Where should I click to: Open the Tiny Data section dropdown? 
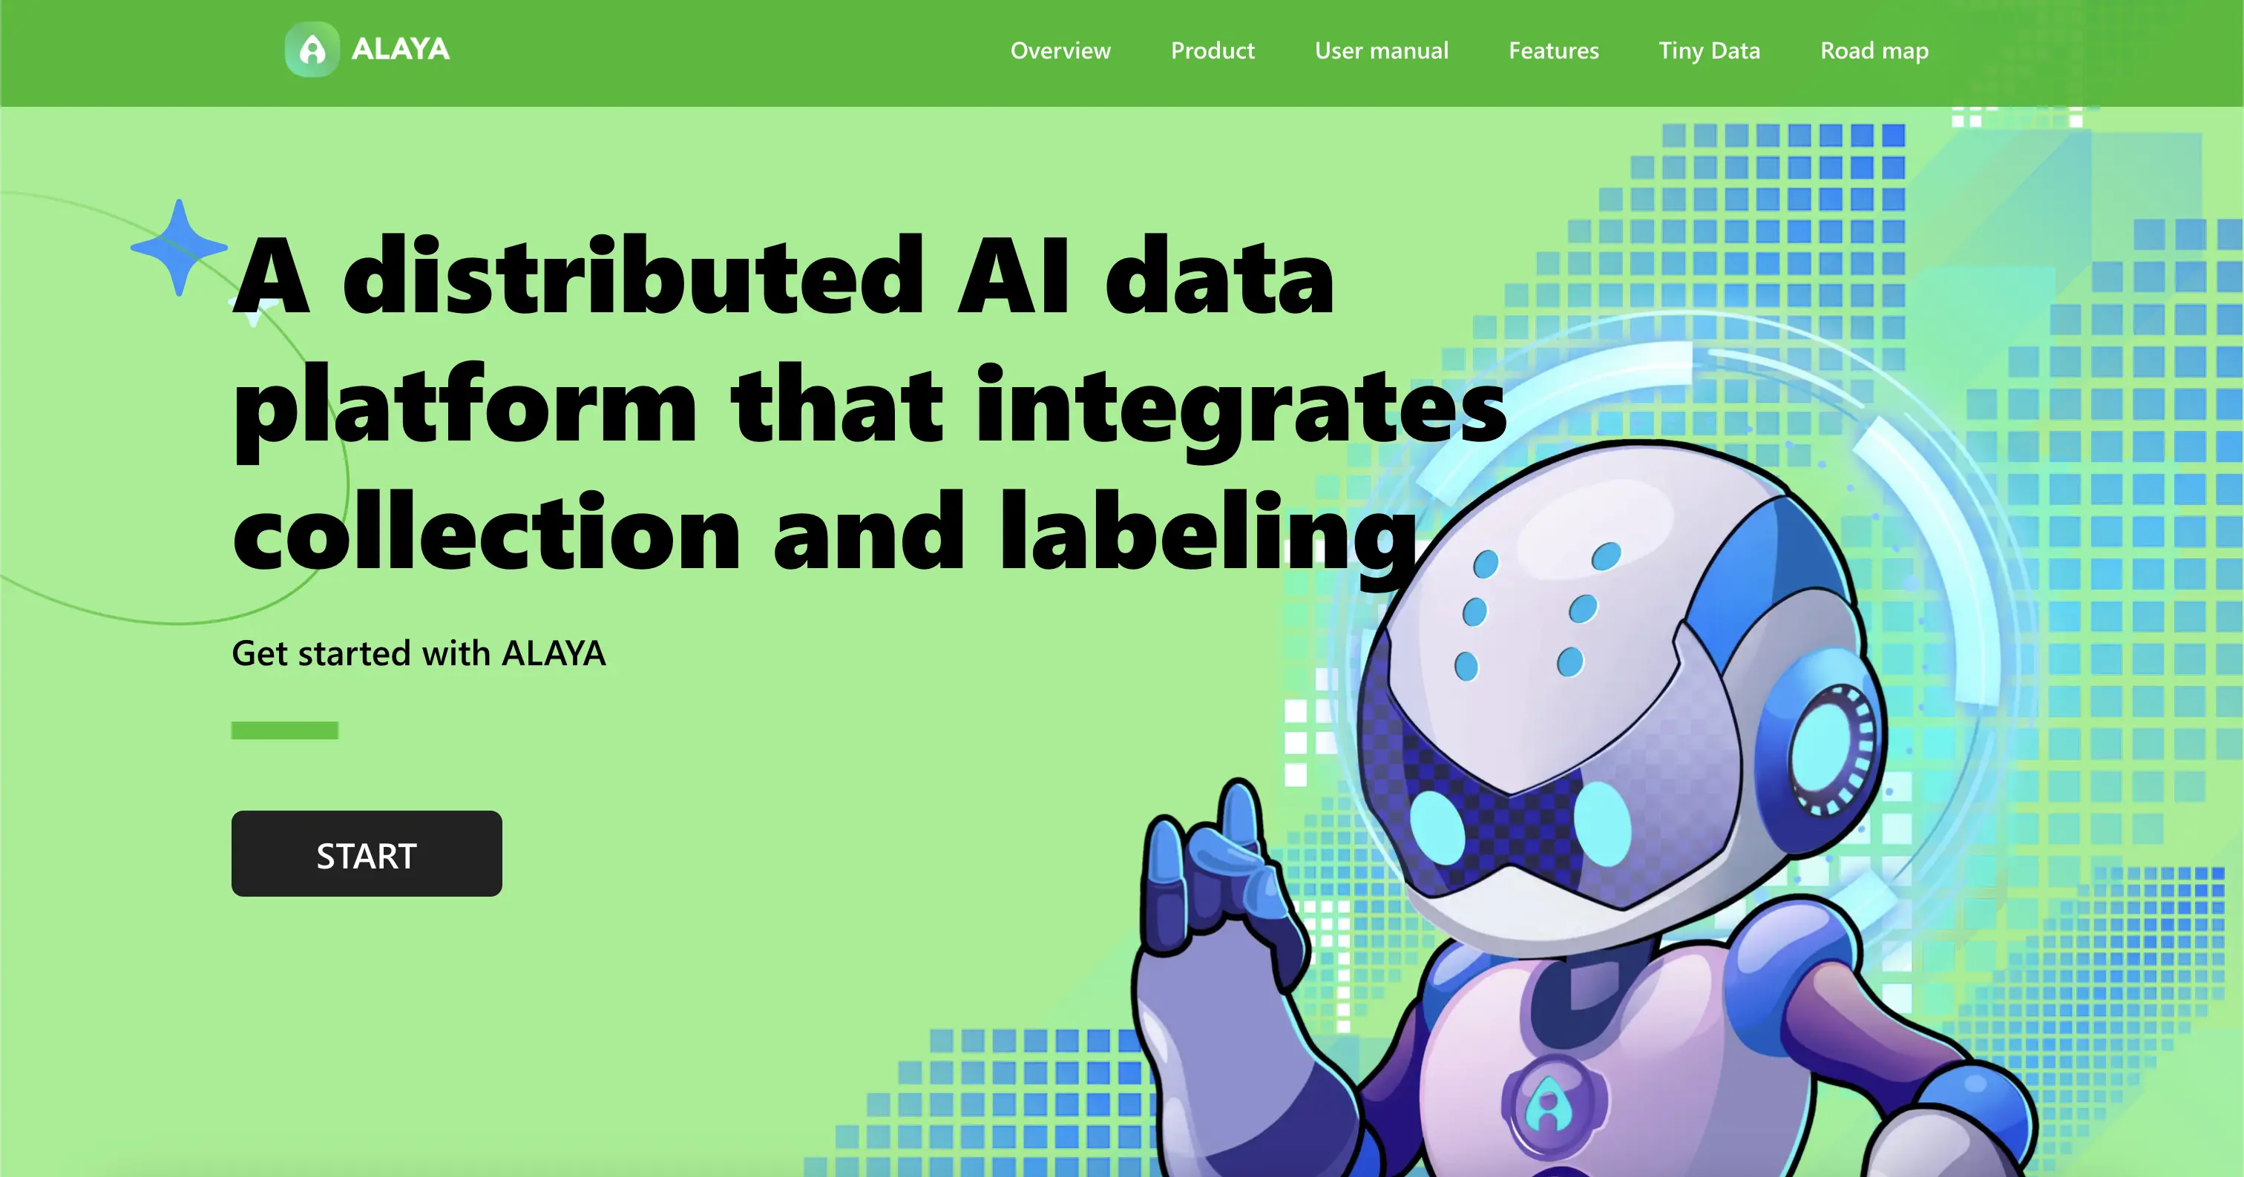(1708, 49)
